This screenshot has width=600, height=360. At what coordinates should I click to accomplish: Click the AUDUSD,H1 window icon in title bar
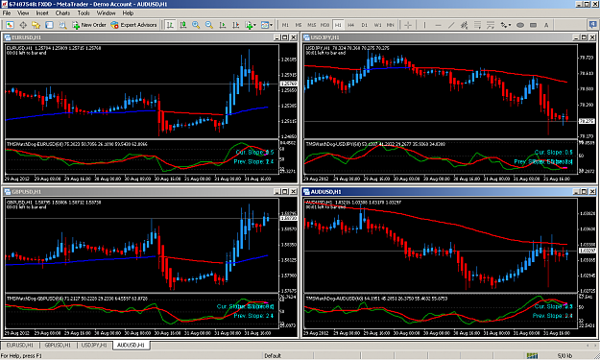(x=306, y=192)
